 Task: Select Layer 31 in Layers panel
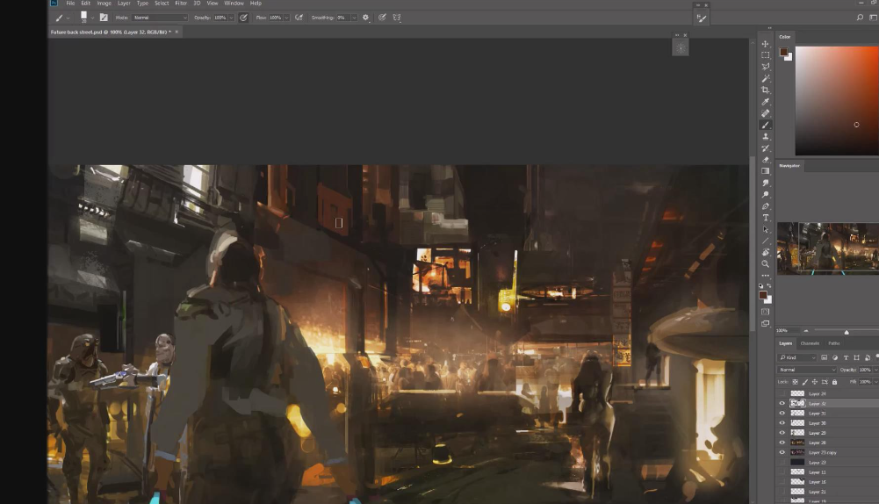828,414
